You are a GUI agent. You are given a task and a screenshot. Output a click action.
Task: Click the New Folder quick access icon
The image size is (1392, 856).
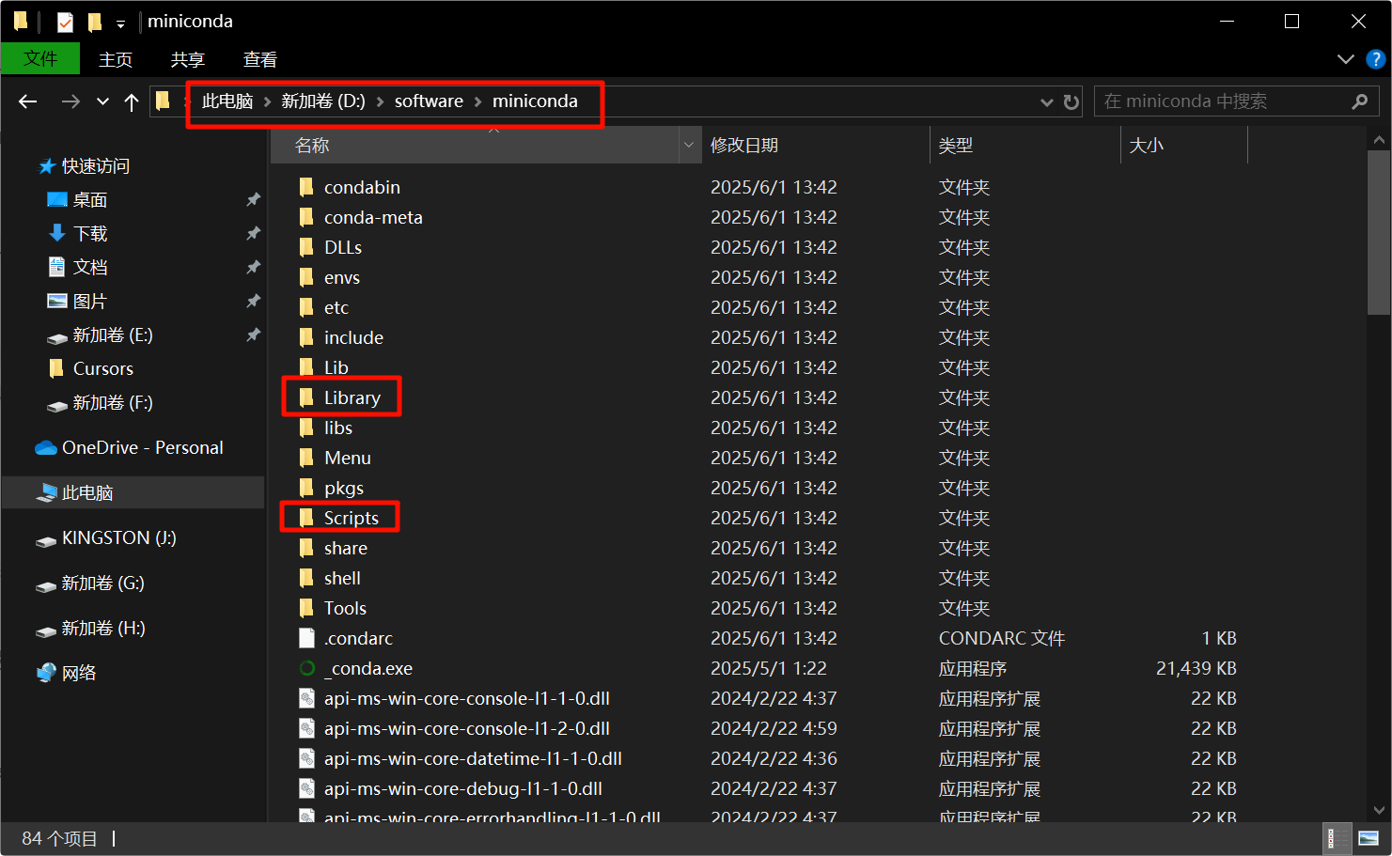94,22
